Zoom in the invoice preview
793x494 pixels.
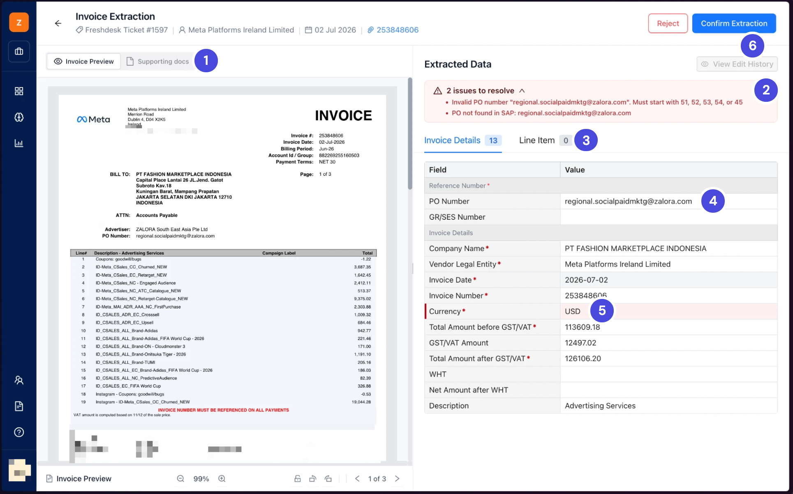tap(222, 478)
